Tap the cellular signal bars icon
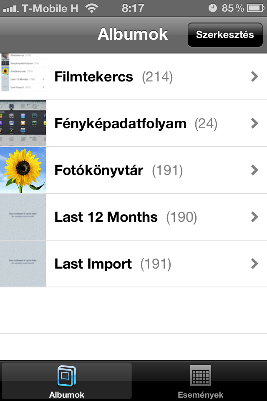267x401 pixels. coord(11,9)
